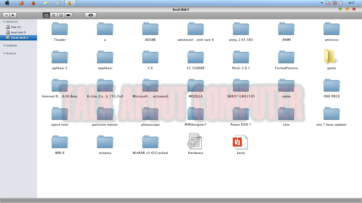
Task: Select the FormatFactory folder
Action: point(286,60)
